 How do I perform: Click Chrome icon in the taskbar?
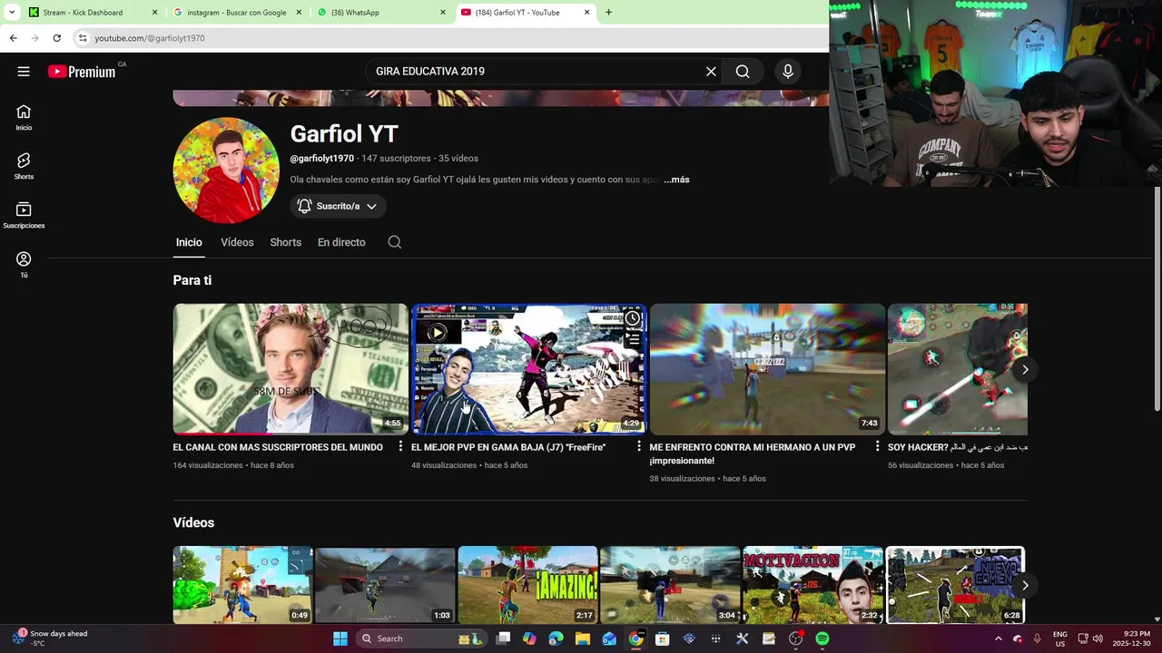click(635, 638)
